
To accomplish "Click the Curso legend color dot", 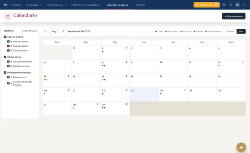I will click(156, 31).
